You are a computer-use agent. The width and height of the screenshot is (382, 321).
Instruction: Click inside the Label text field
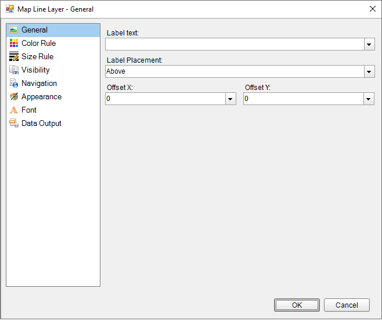coord(235,44)
